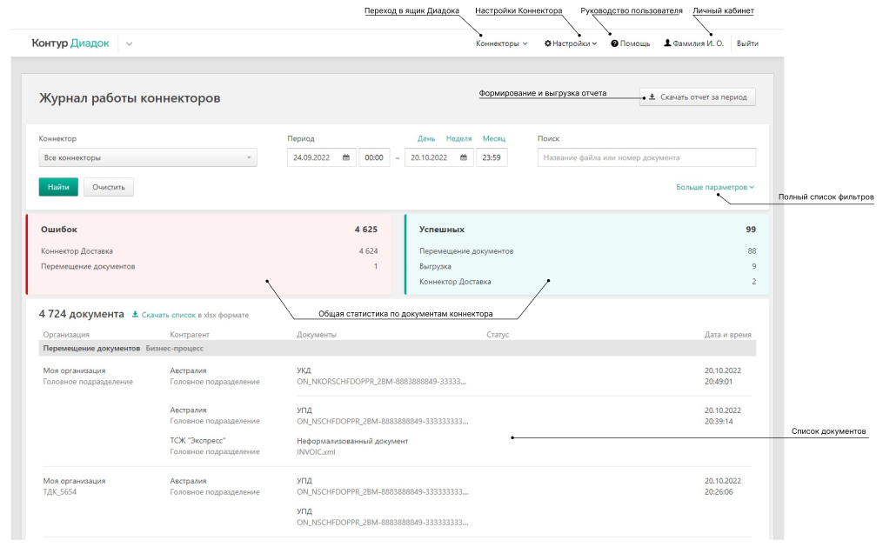Click the file name search field
The image size is (883, 547).
pyautogui.click(x=646, y=157)
